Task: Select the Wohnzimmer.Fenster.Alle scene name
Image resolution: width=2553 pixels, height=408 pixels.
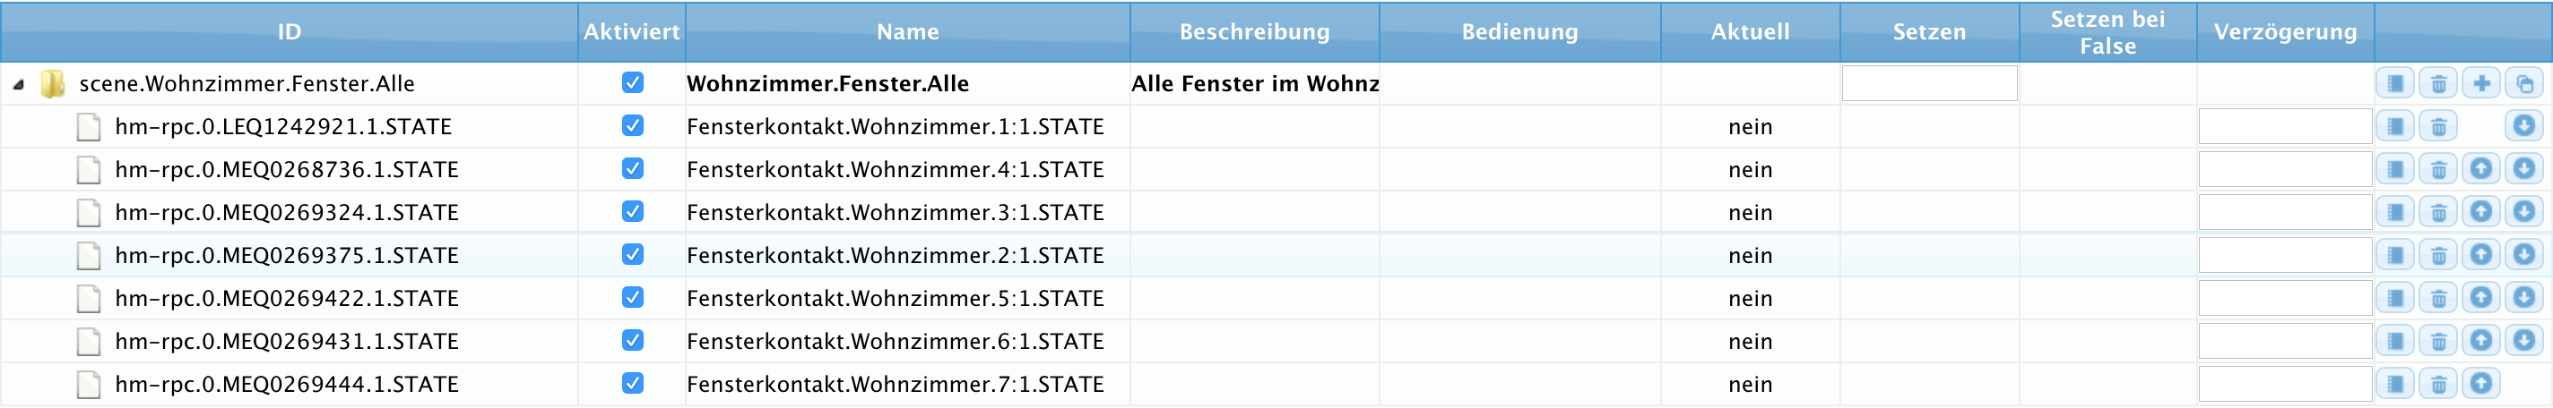Action: pyautogui.click(x=827, y=84)
